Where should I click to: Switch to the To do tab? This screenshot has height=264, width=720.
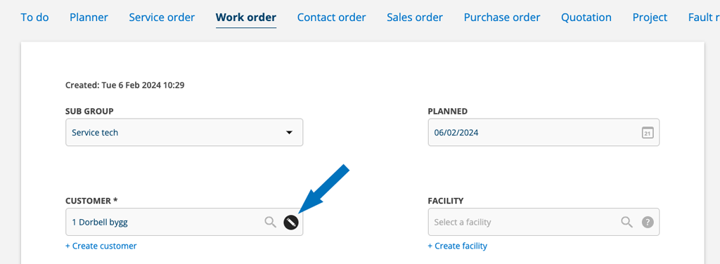pos(35,18)
